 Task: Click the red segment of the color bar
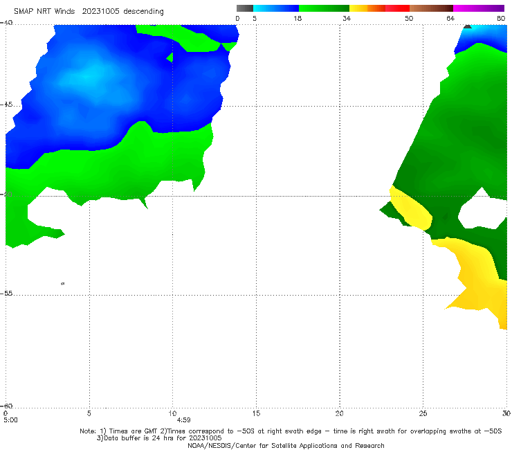point(397,8)
